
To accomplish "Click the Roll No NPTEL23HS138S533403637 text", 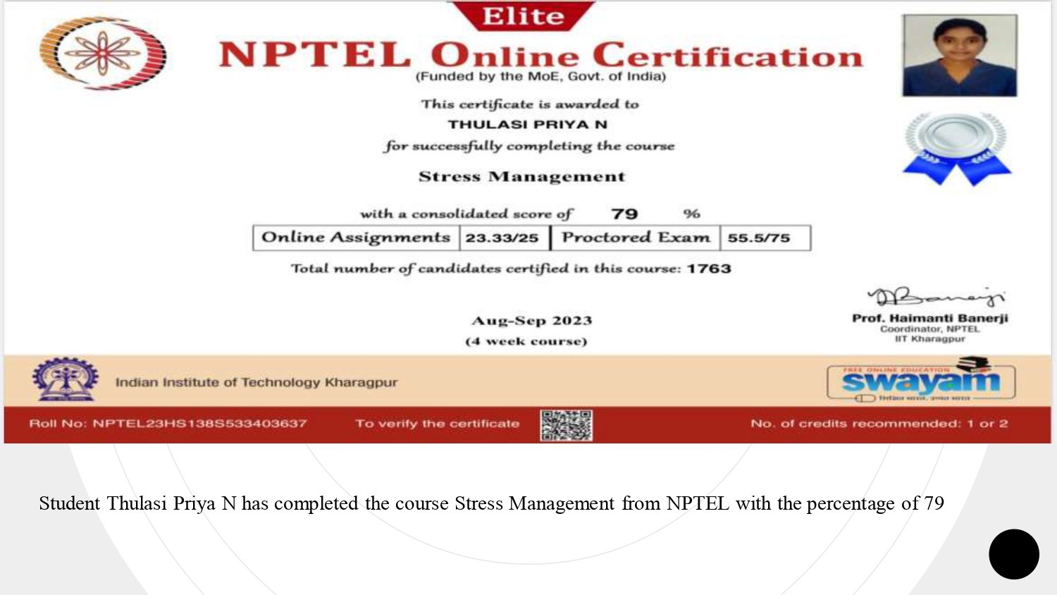I will coord(168,424).
